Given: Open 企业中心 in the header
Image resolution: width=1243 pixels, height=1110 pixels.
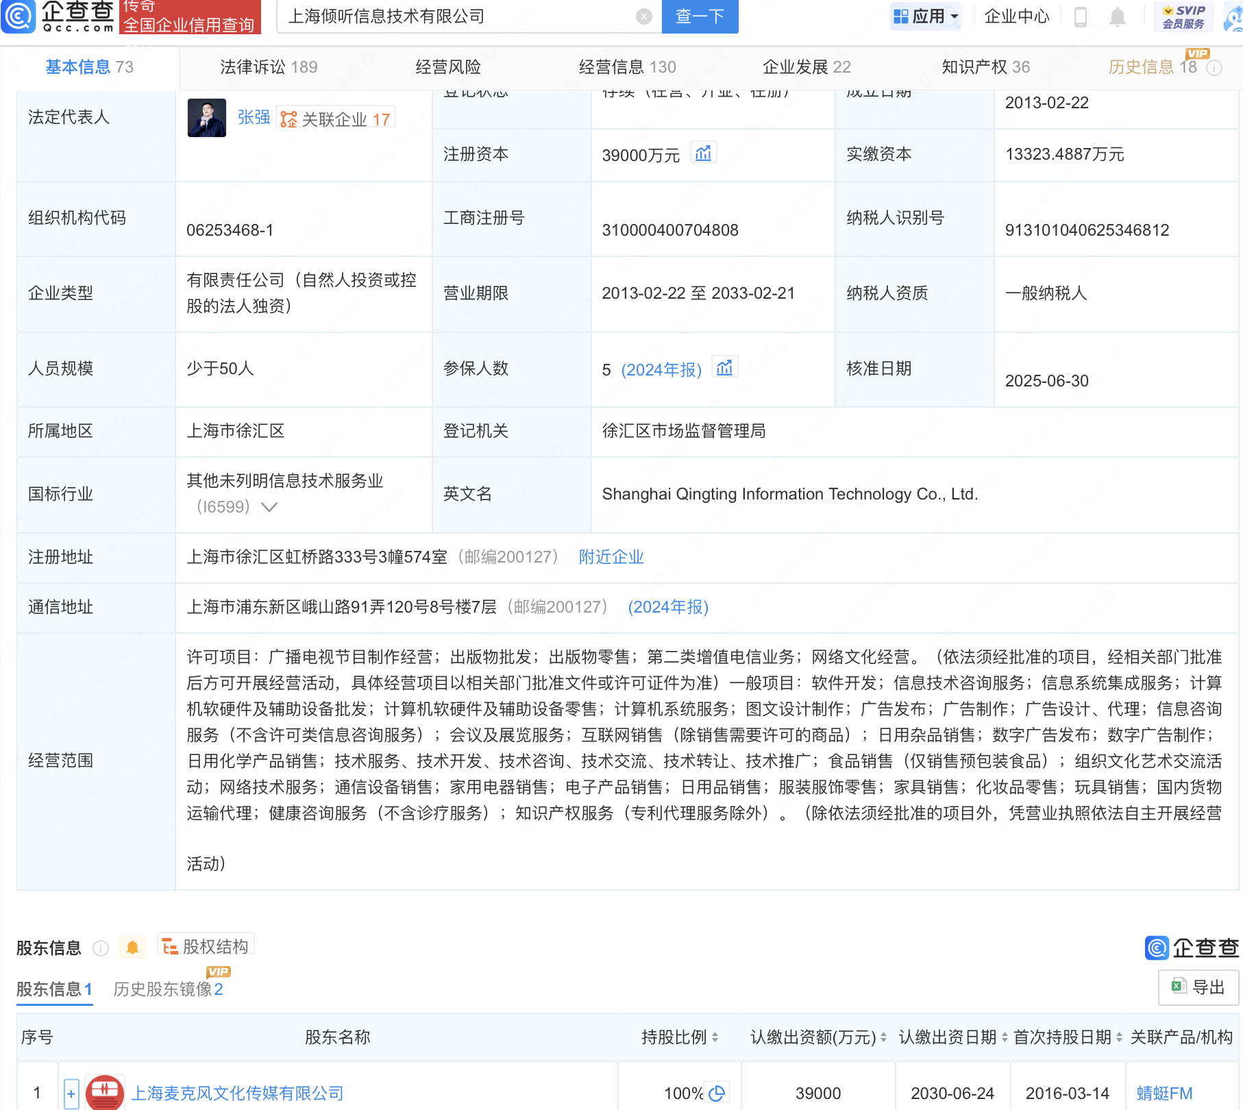Looking at the screenshot, I should tap(1017, 16).
